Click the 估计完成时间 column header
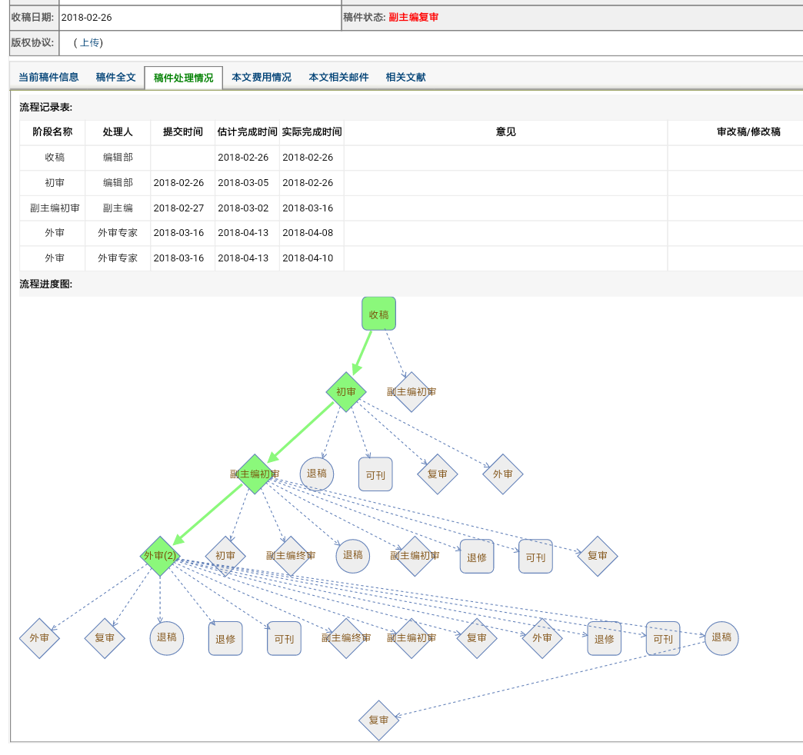This screenshot has width=803, height=755. tap(248, 132)
